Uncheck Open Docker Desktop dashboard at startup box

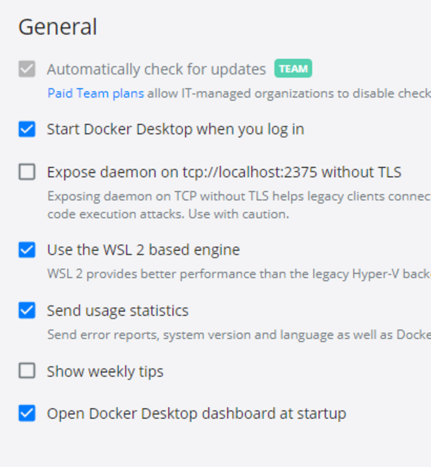tap(27, 413)
